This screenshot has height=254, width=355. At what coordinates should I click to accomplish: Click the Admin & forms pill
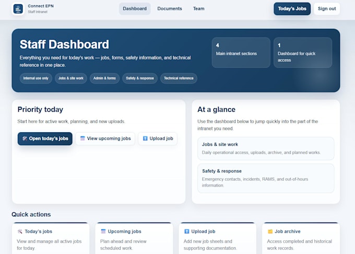click(104, 78)
